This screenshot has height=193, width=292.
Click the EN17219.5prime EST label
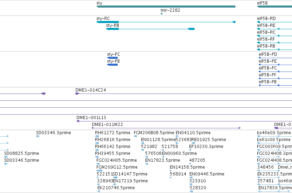coord(130,181)
